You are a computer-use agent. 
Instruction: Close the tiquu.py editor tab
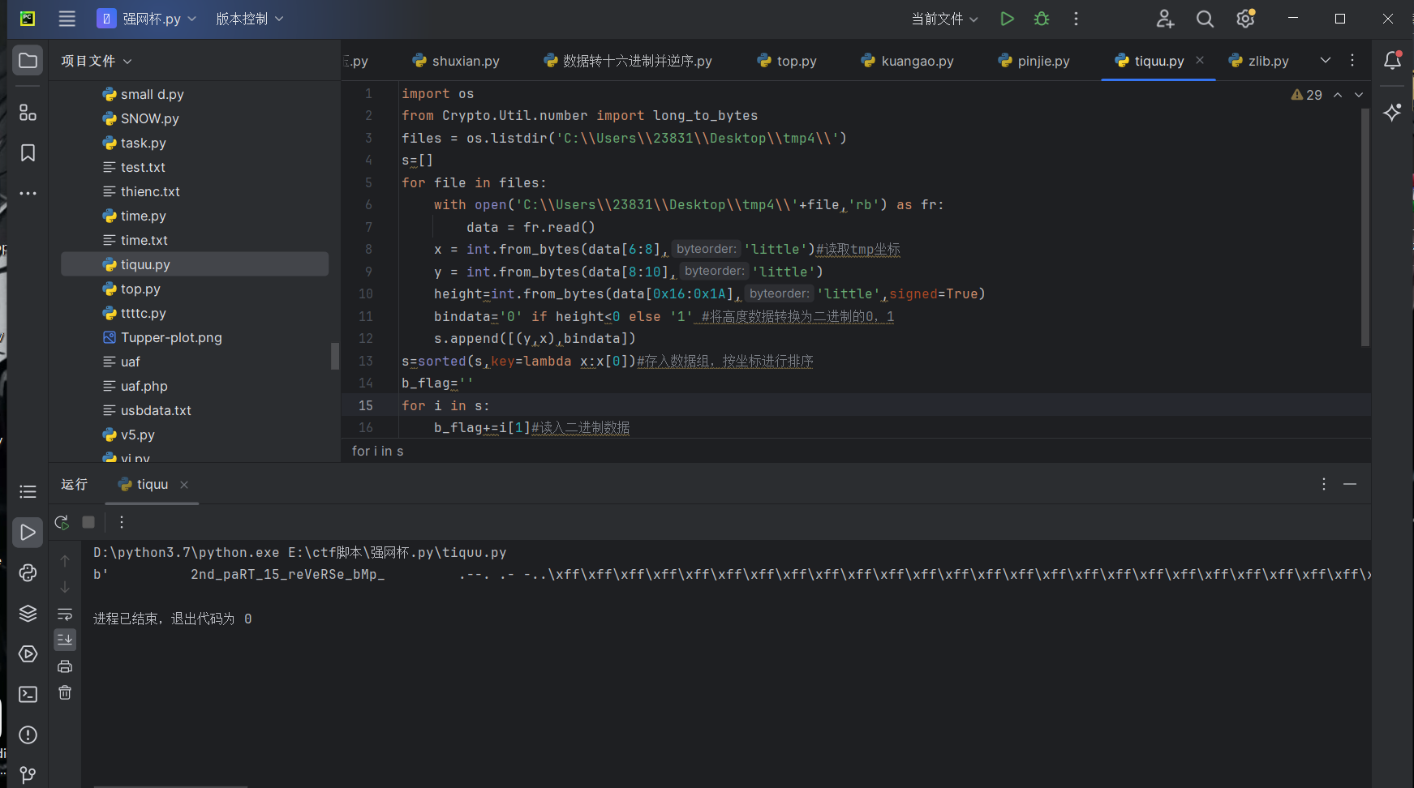click(x=1200, y=60)
